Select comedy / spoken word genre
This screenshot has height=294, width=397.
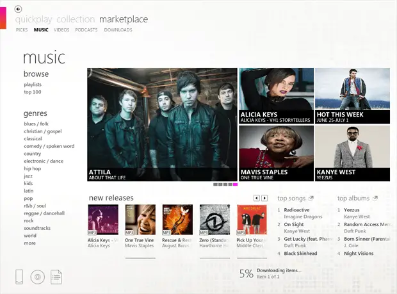(x=49, y=146)
